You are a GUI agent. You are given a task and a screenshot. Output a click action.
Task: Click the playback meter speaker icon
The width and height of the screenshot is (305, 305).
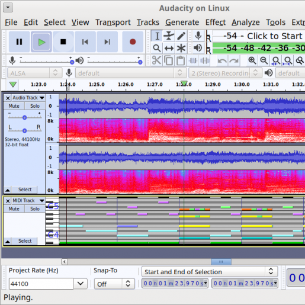[x=198, y=48]
